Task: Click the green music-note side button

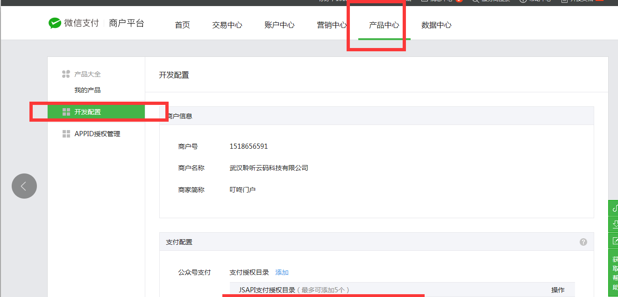Action: pos(614,207)
